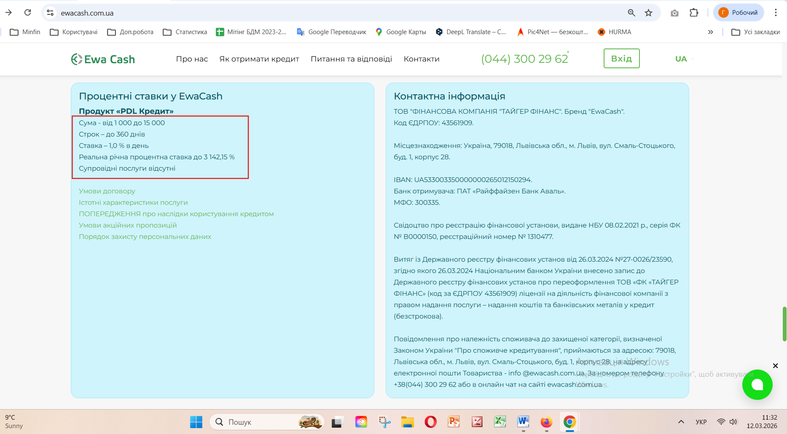Open the HURMA bookmark
This screenshot has height=434, width=787.
coord(615,32)
